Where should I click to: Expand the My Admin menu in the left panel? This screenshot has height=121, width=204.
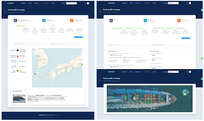37,3
